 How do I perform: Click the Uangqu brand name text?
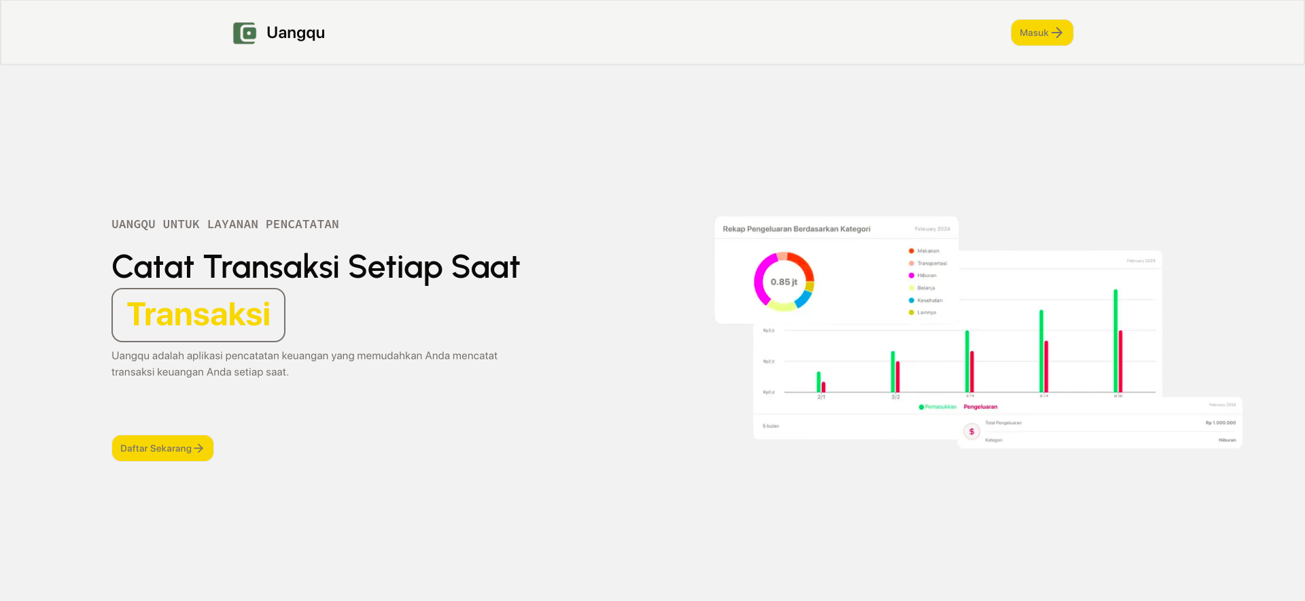(296, 33)
